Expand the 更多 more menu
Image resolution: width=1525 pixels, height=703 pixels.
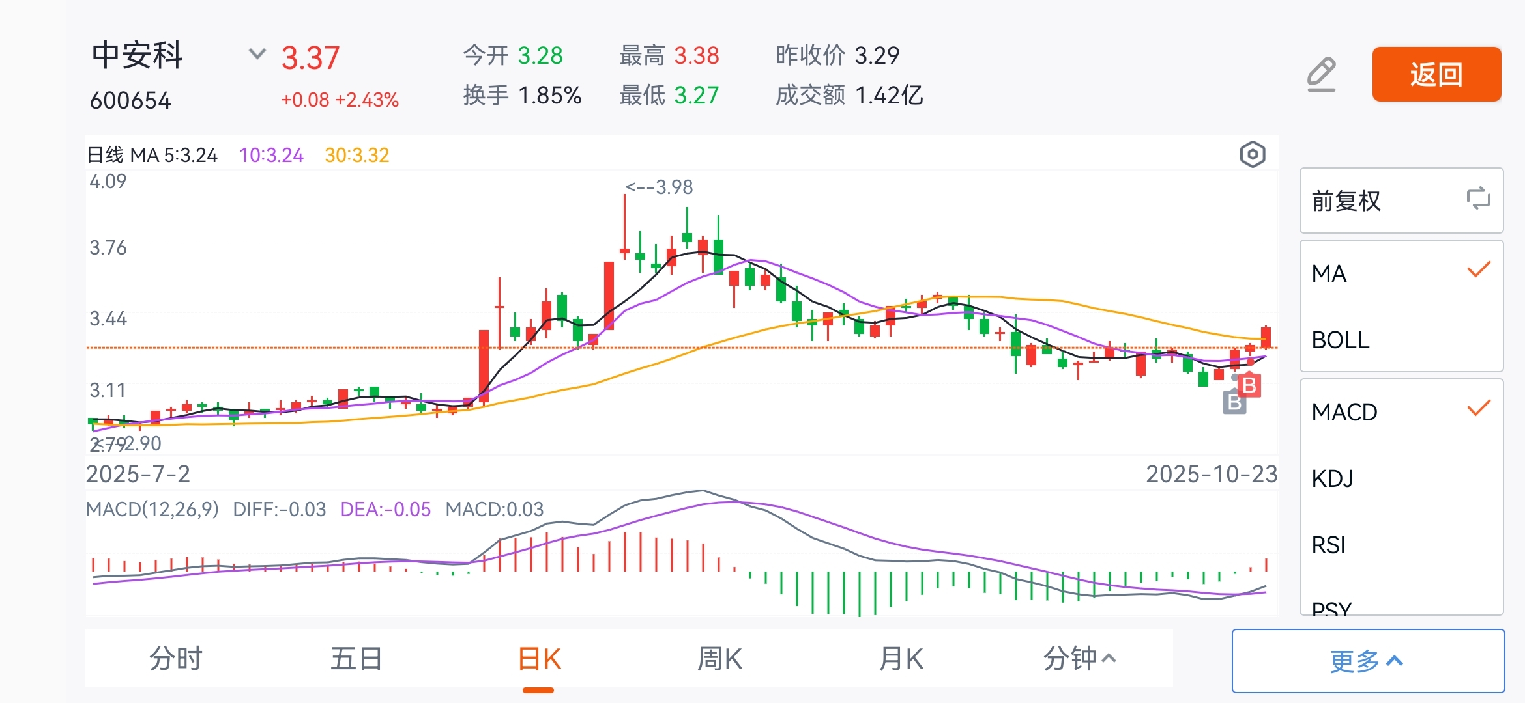point(1367,661)
